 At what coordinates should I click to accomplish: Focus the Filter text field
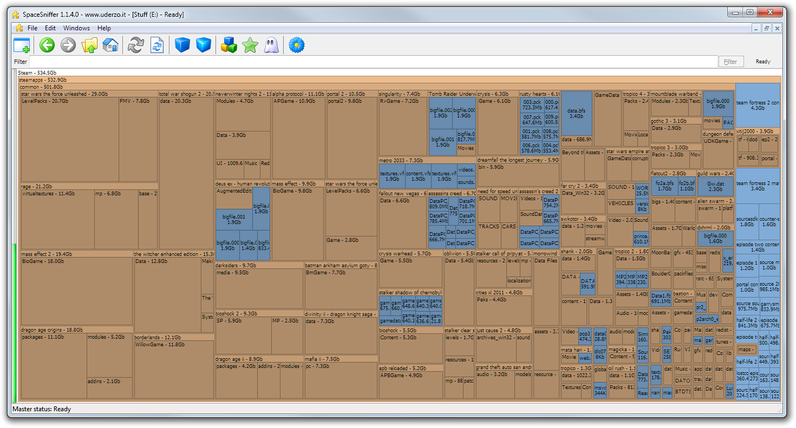click(373, 62)
